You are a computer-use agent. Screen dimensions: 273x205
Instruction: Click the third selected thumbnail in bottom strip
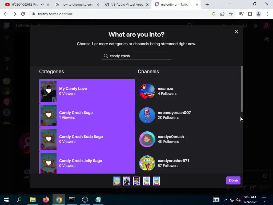(x=137, y=181)
